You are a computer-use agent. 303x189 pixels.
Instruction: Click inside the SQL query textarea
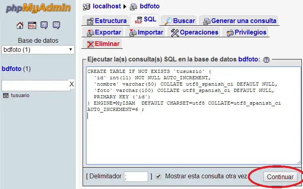[193, 116]
